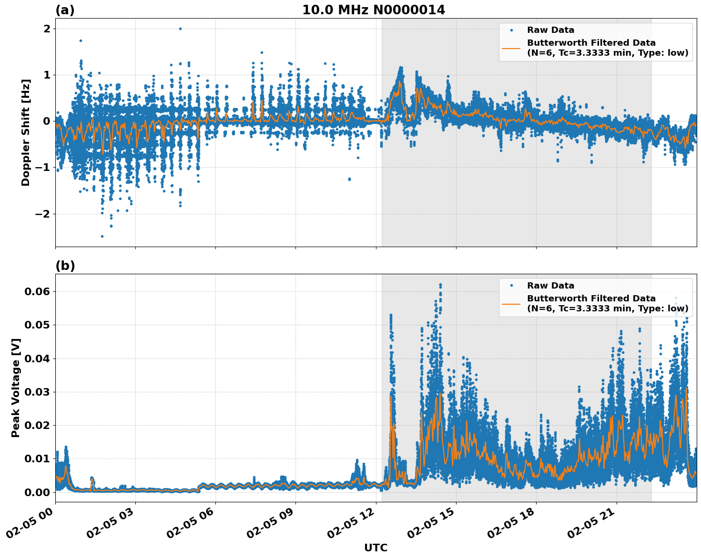Click a blue raw data point near 2 Hz

click(180, 29)
